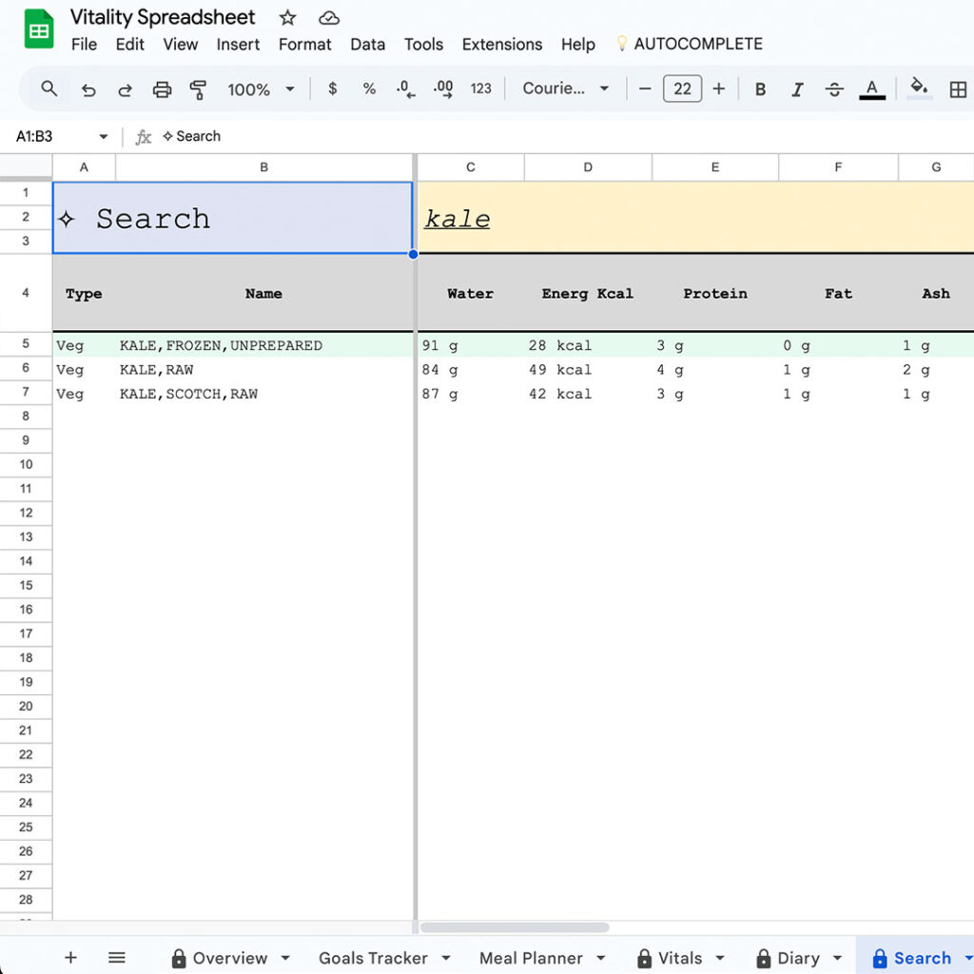Open Meal Planner tab options arrow

click(x=601, y=958)
